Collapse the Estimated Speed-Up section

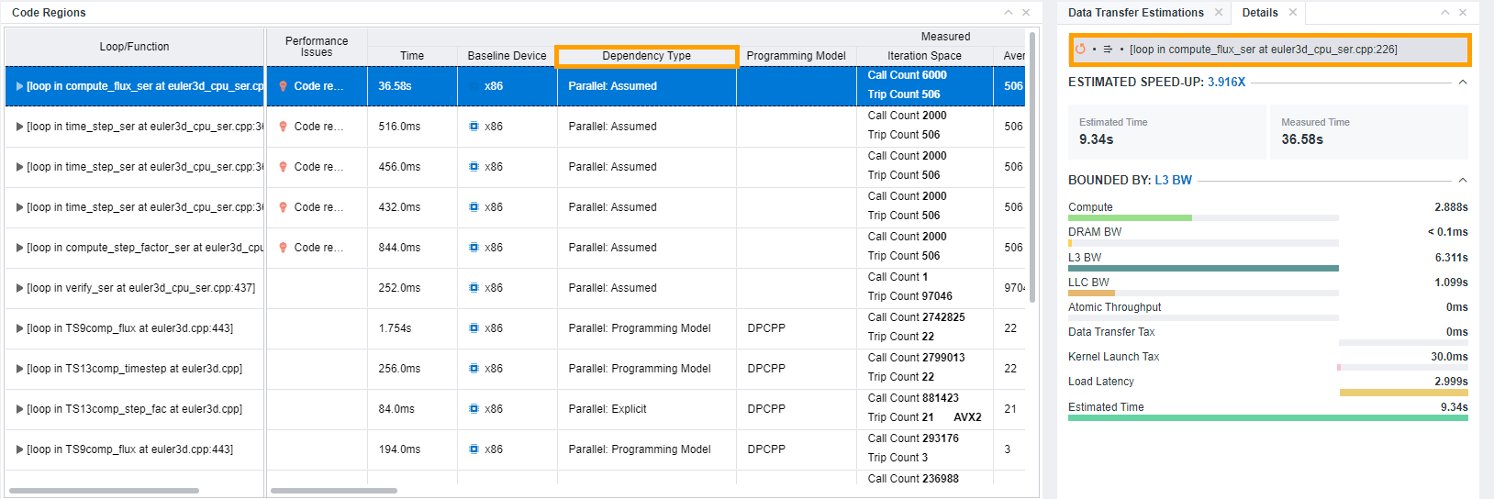[x=1463, y=83]
